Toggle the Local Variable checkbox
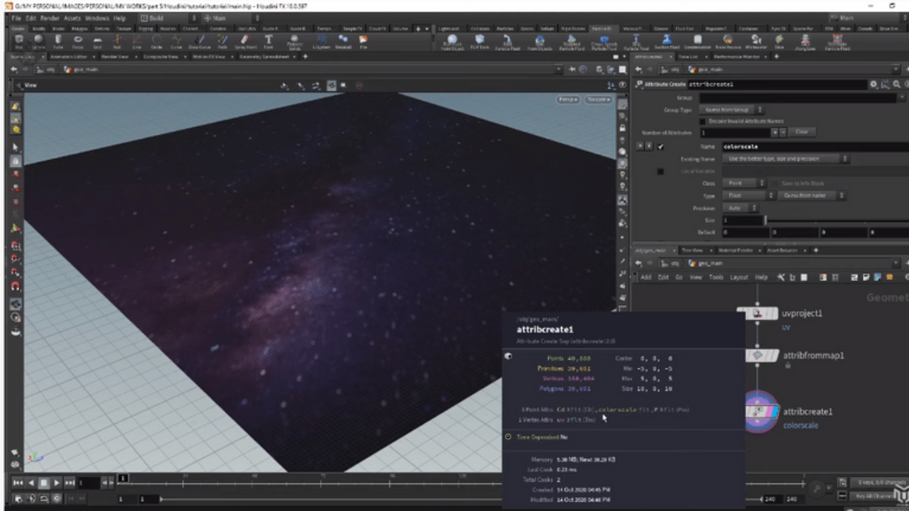The height and width of the screenshot is (511, 909). pos(660,172)
